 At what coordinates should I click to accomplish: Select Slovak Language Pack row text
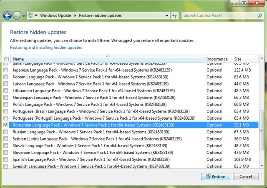pyautogui.click(x=90, y=145)
